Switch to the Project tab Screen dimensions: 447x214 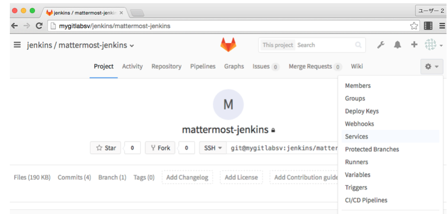(x=104, y=66)
